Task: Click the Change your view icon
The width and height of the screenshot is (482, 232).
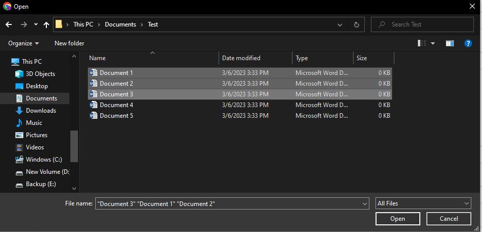Action: 422,43
